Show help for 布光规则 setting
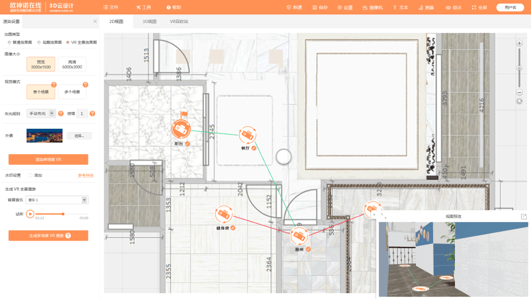531x299 pixels. click(x=61, y=113)
